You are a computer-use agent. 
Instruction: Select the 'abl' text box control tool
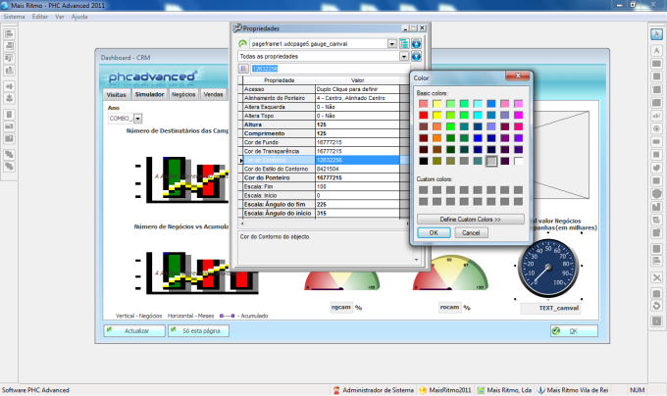[x=656, y=115]
